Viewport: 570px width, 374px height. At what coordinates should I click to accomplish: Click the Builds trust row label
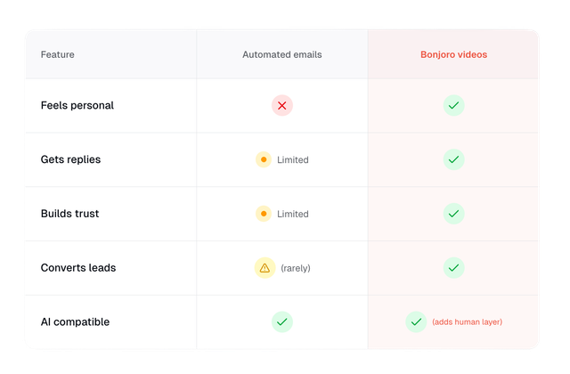click(x=70, y=214)
